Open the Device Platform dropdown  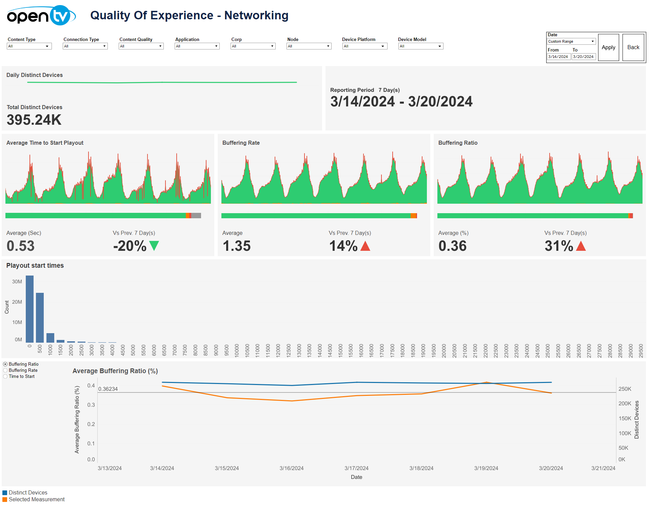coord(365,46)
